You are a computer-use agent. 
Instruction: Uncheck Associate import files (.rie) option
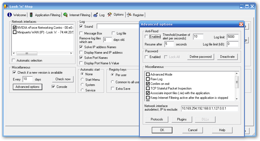148,93
